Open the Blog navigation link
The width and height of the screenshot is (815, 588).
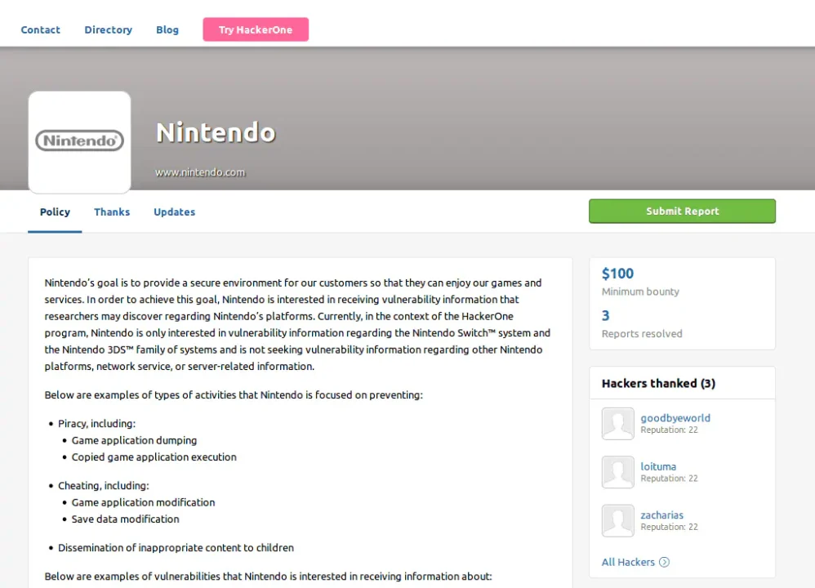(x=167, y=30)
